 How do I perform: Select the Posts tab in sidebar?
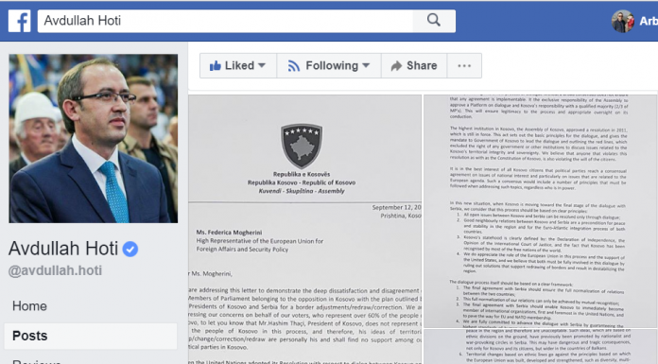point(90,336)
